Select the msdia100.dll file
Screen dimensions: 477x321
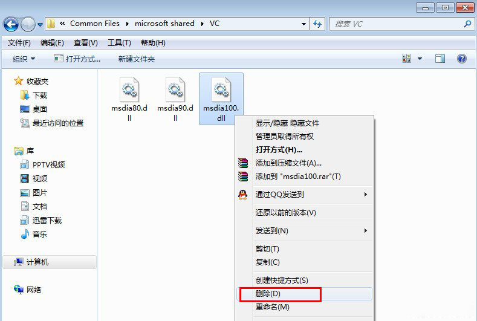click(221, 99)
